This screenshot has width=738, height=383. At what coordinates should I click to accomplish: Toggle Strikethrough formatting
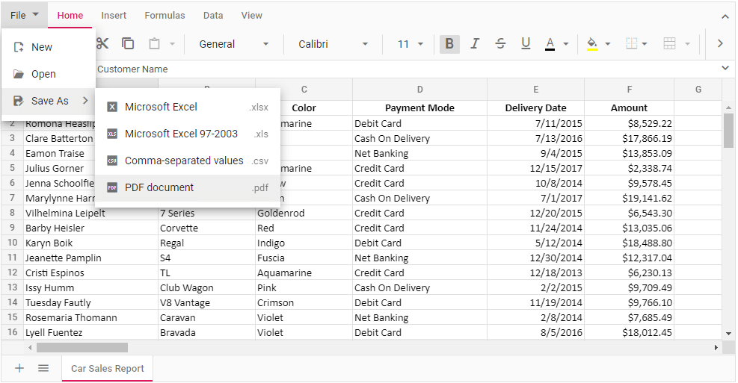500,44
